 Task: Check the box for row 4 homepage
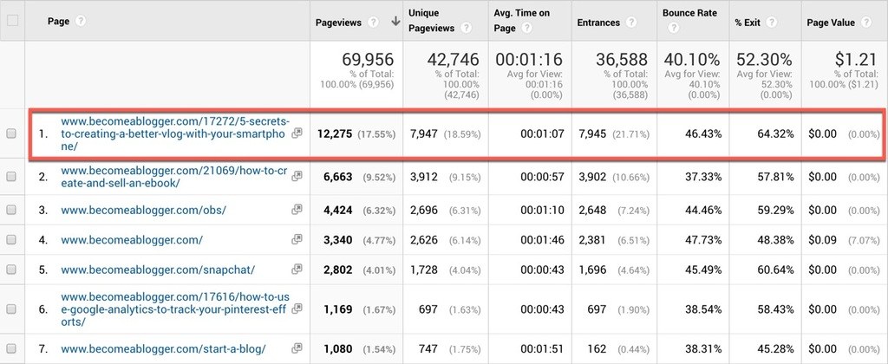10,240
